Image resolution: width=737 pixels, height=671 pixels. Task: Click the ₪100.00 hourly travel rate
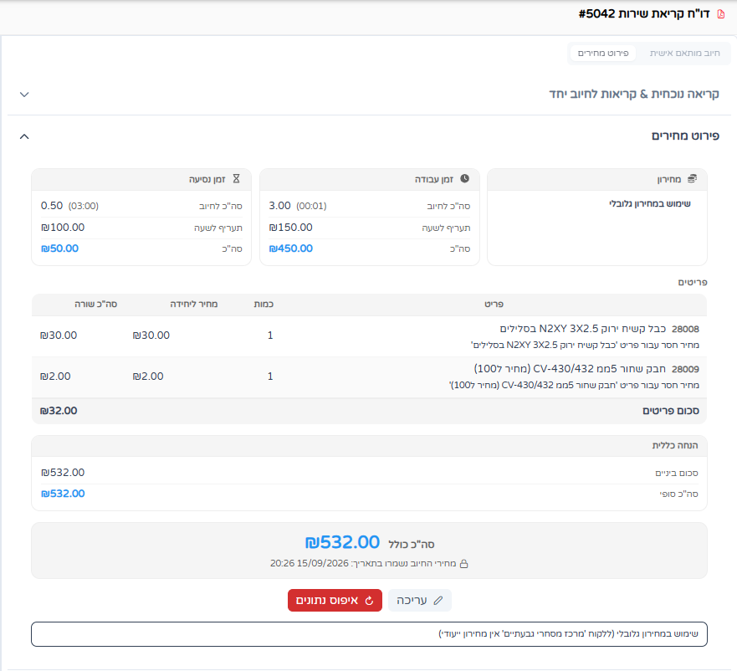(63, 228)
